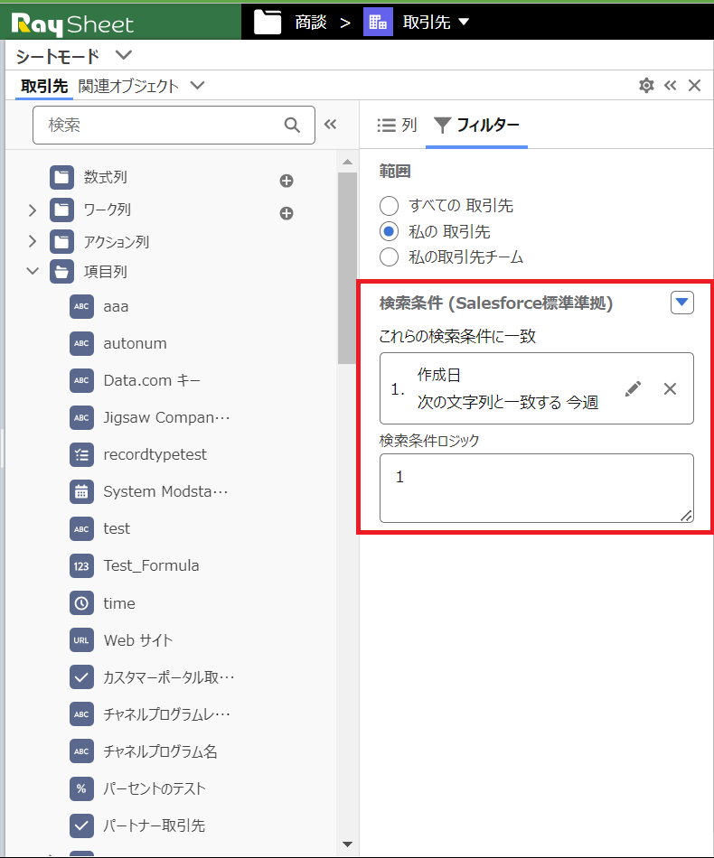Click the 商談 breadcrumb link
Screen dimensions: 714x858
point(311,22)
